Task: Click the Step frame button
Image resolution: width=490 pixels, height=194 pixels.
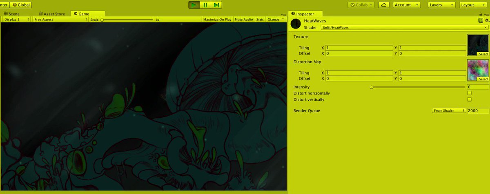Action: [x=216, y=5]
